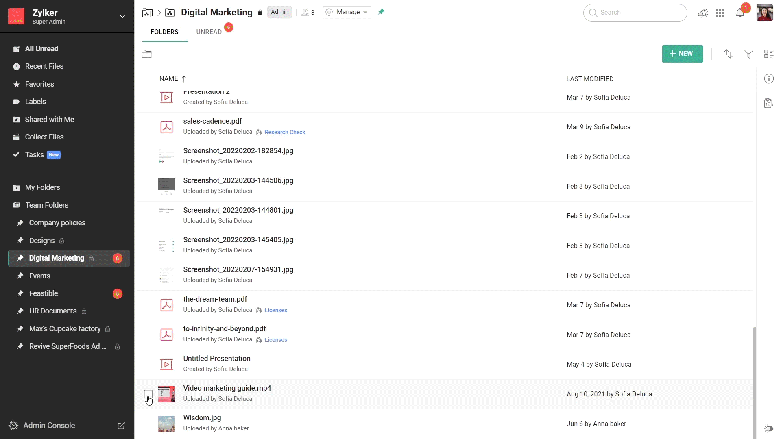
Task: Open the sort options arrows icon
Action: [x=728, y=54]
